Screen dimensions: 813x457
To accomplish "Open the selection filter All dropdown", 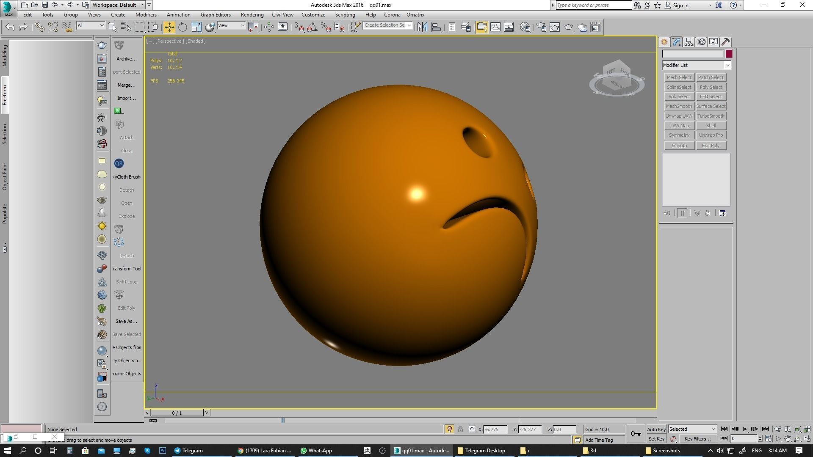I will (x=91, y=26).
